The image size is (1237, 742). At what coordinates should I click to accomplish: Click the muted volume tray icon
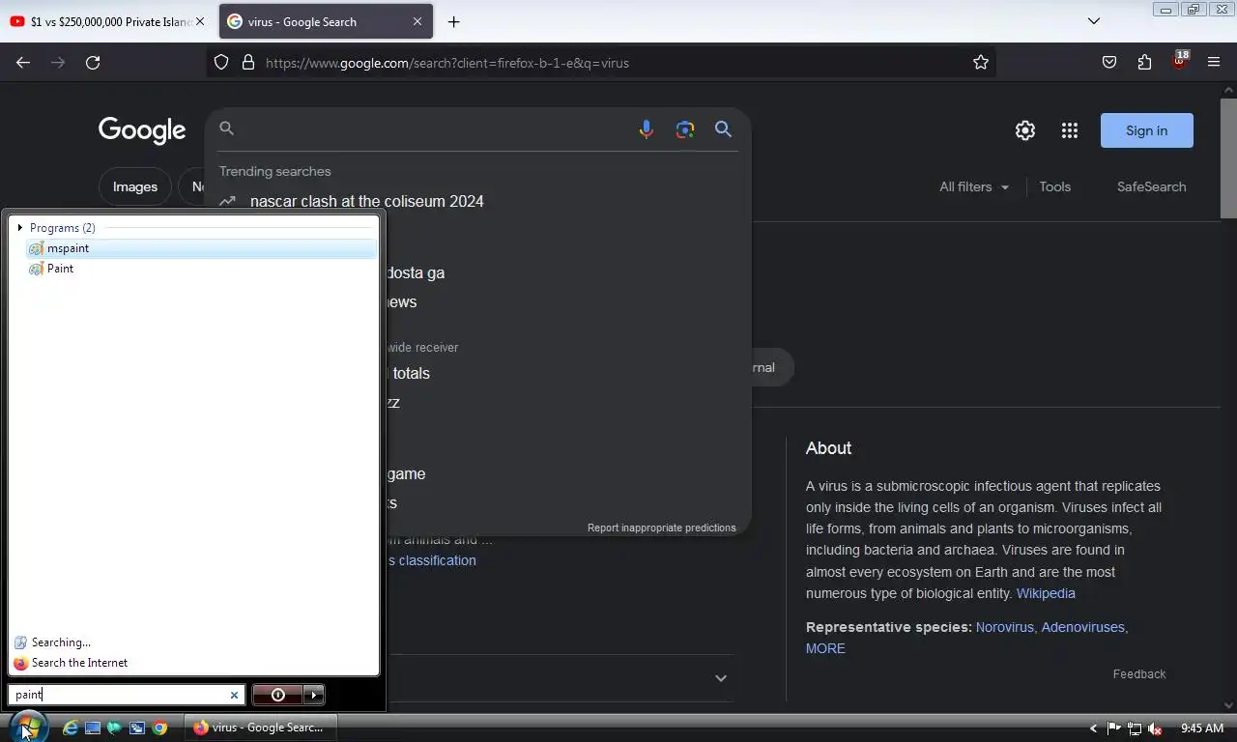click(1154, 728)
